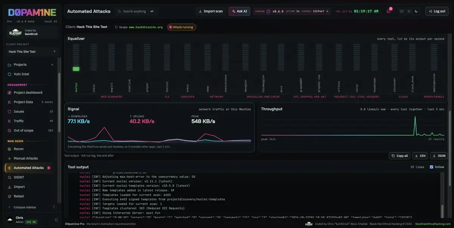This screenshot has width=454, height=228.
Task: Toggle the follow checkbox in Tool output
Action: (432, 167)
